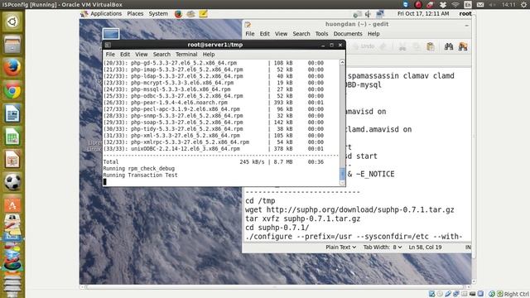Click the Find and Replace icon in gedit
Viewport: 530px width, 298px height.
463,46
